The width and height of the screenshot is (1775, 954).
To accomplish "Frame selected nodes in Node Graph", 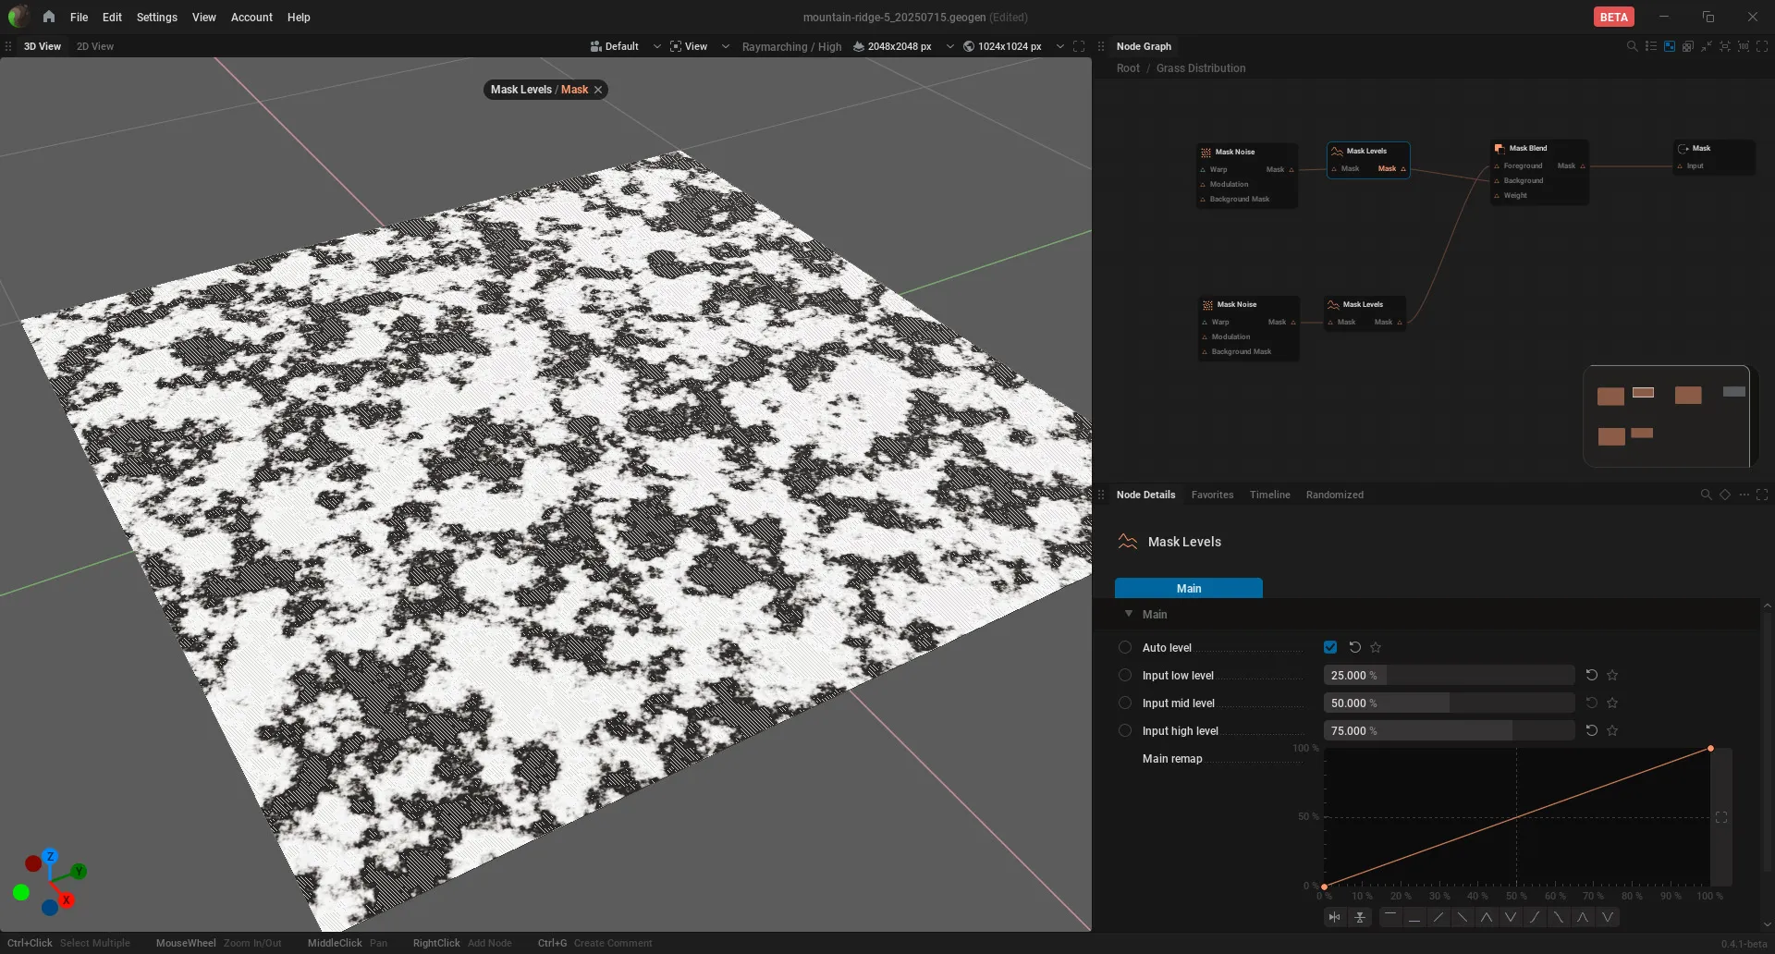I will pos(1725,46).
